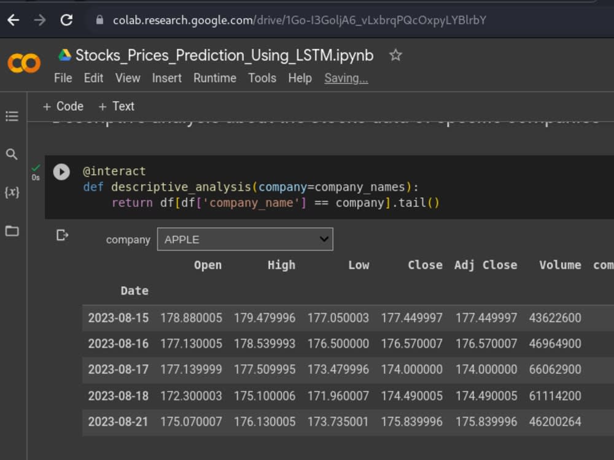Star the Stocks_Prices_Prediction notebook
Viewport: 614px width, 460px height.
point(395,55)
